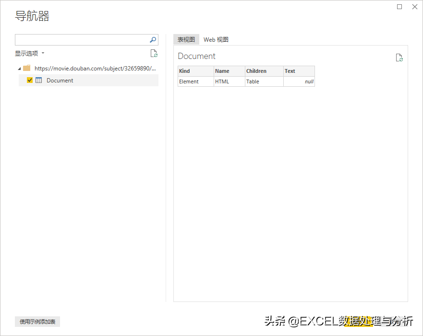The height and width of the screenshot is (336, 423).
Task: Click the Children column header
Action: [x=264, y=71]
